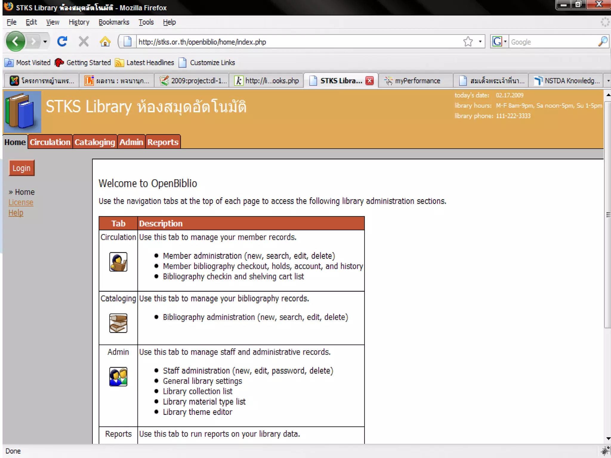Viewport: 611px width, 458px height.
Task: Expand the list all tabs arrow
Action: tap(608, 81)
